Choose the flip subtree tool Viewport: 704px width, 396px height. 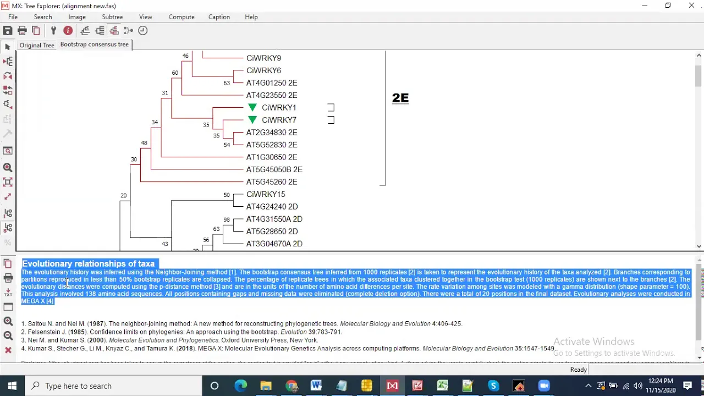pos(8,76)
